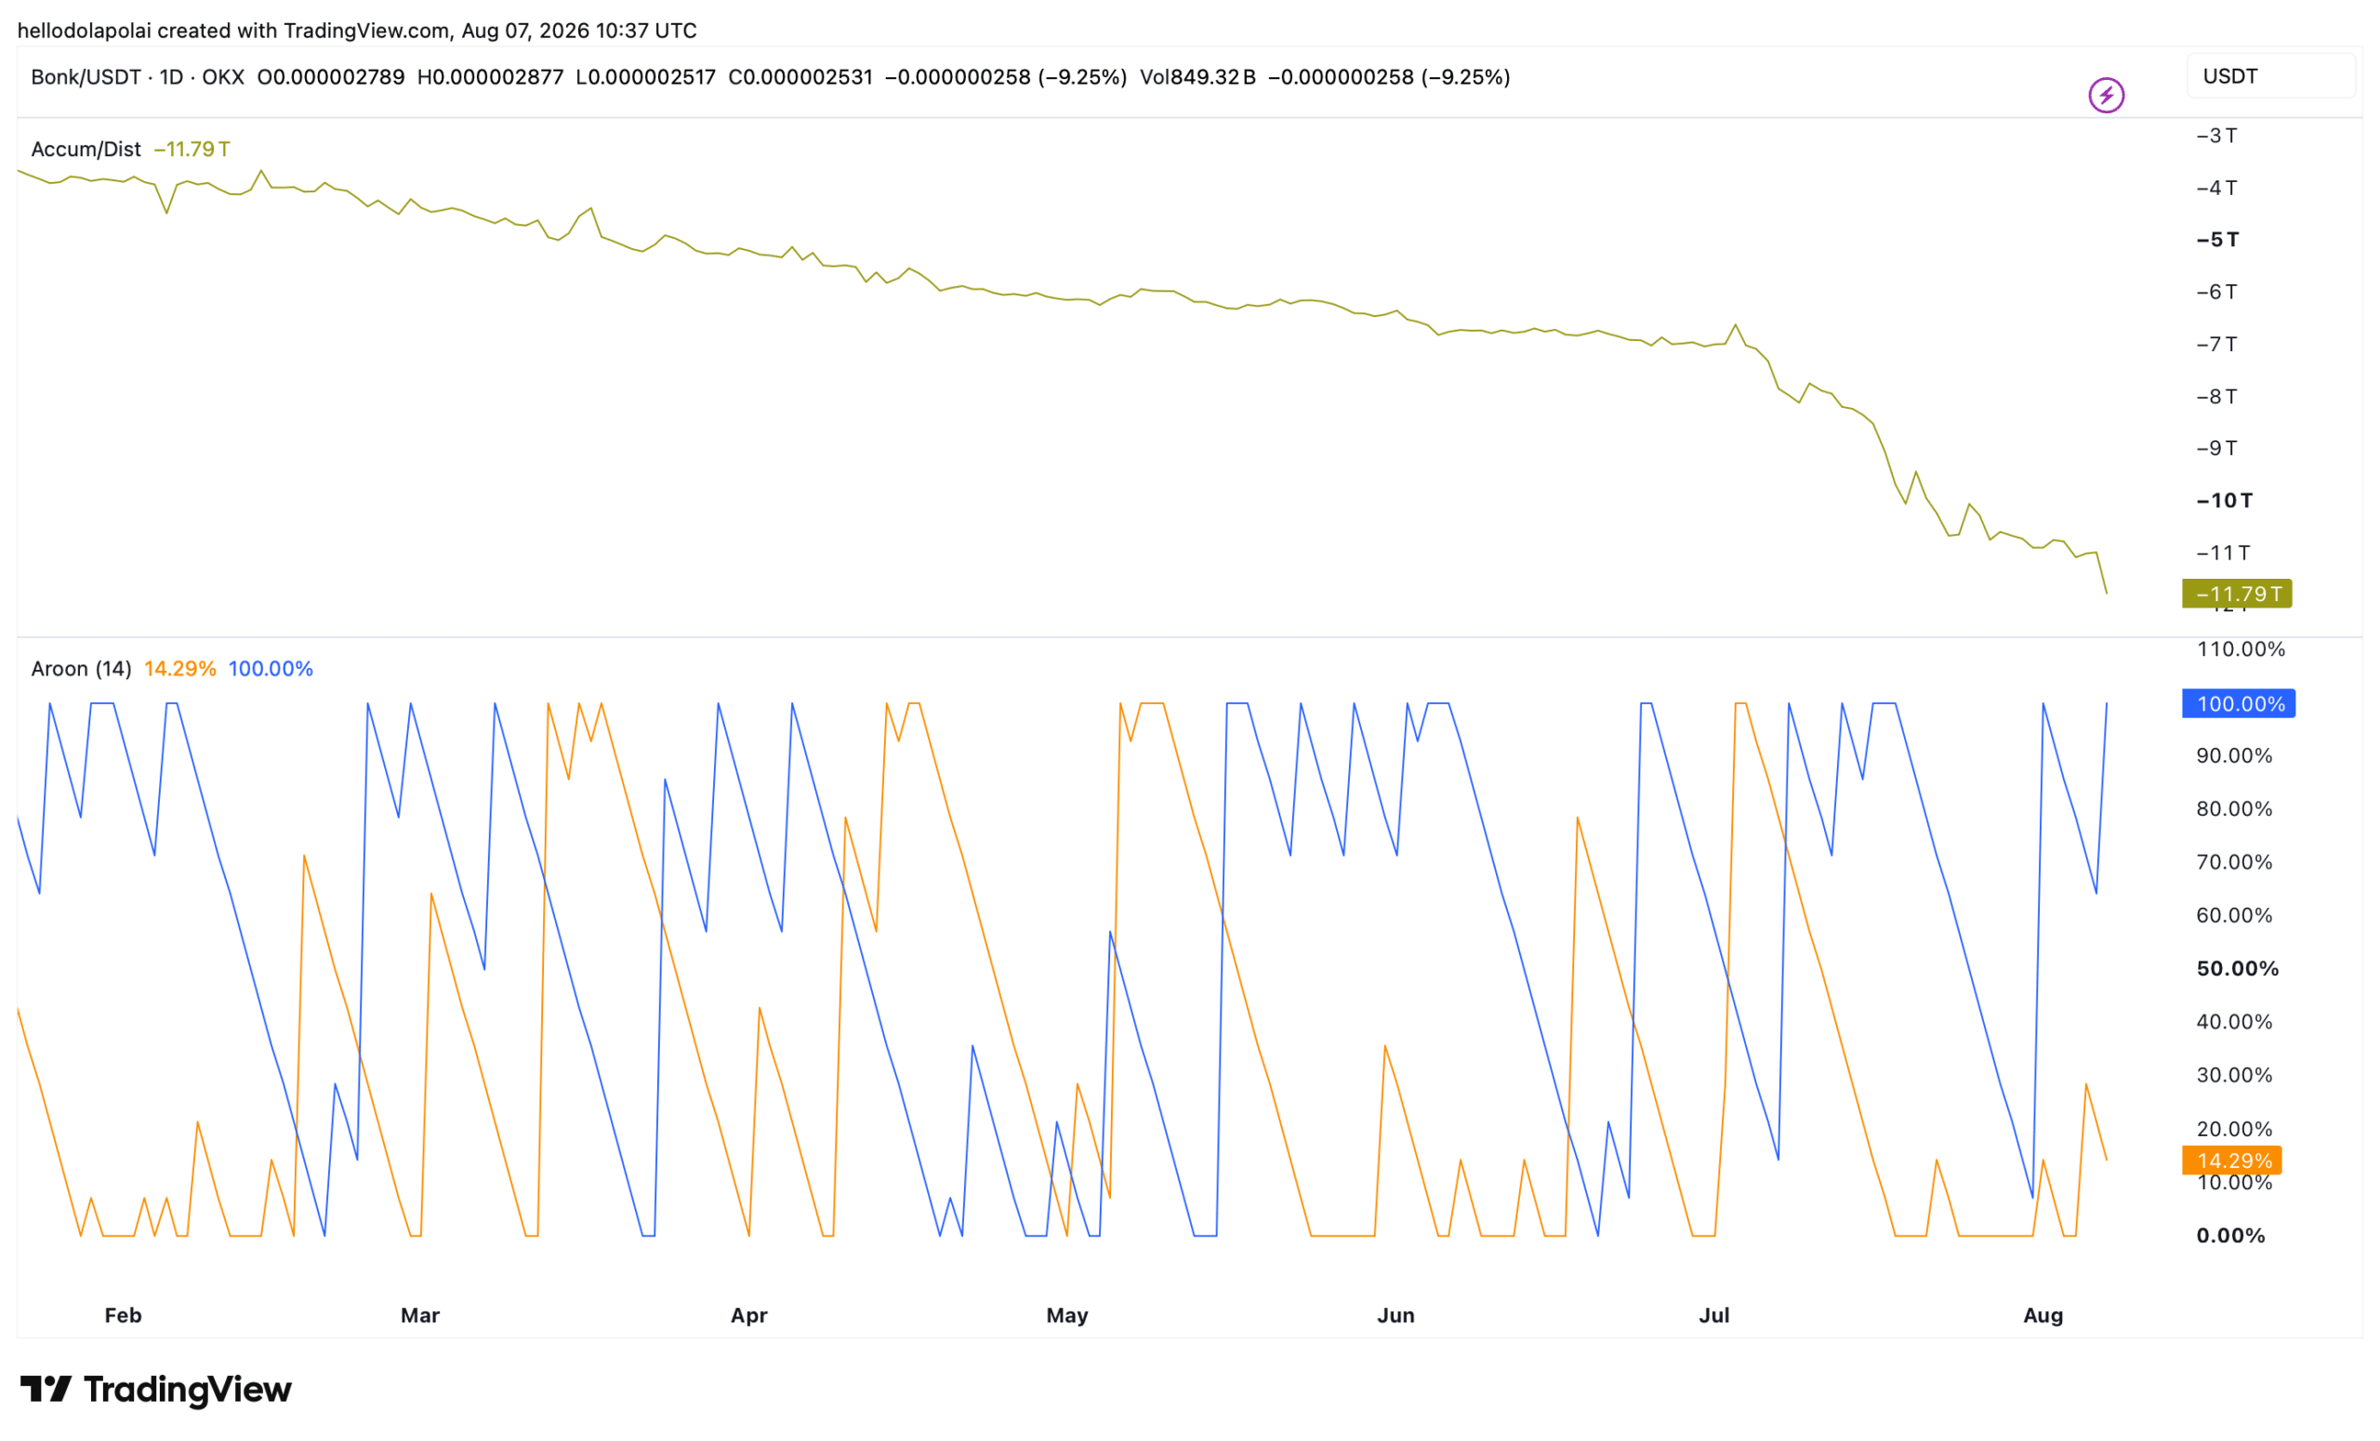Click the 70.00% Aroon axis label
The image size is (2380, 1441).
[x=2233, y=861]
